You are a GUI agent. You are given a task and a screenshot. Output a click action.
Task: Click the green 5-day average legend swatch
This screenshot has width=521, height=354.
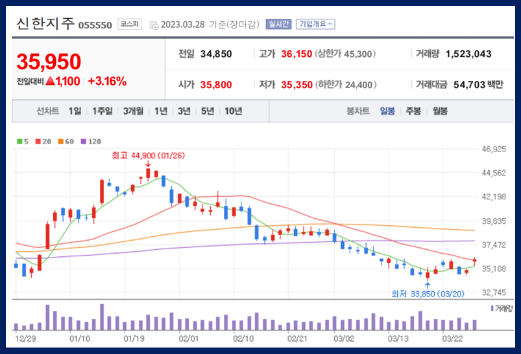tap(19, 142)
